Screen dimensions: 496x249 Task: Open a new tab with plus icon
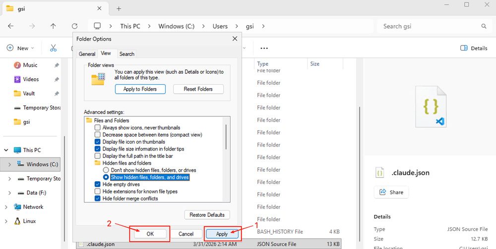[x=119, y=8]
